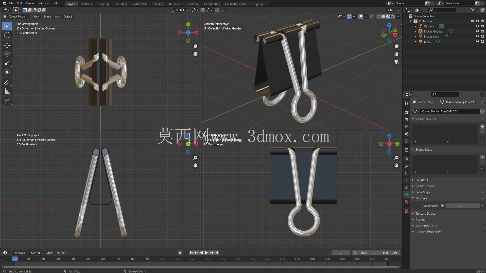Screen dimensions: 486x273
Task: Toggle camera view icon in perspective viewport
Action: point(396,62)
